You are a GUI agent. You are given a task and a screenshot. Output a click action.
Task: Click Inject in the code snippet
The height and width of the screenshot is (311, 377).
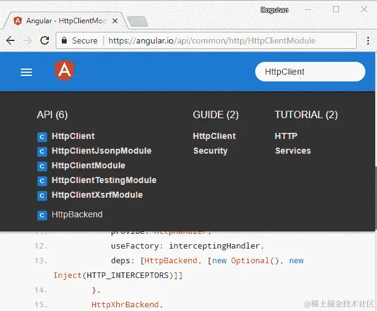click(x=67, y=275)
